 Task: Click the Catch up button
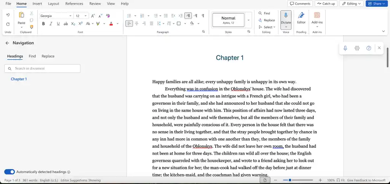tap(326, 4)
